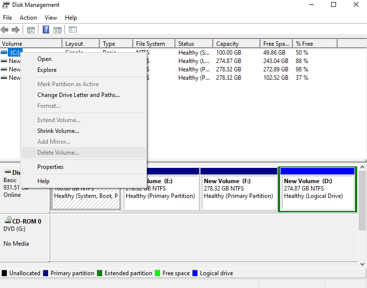
Task: Click Show/Hide Console Tree toolbar icon
Action: tap(30, 30)
